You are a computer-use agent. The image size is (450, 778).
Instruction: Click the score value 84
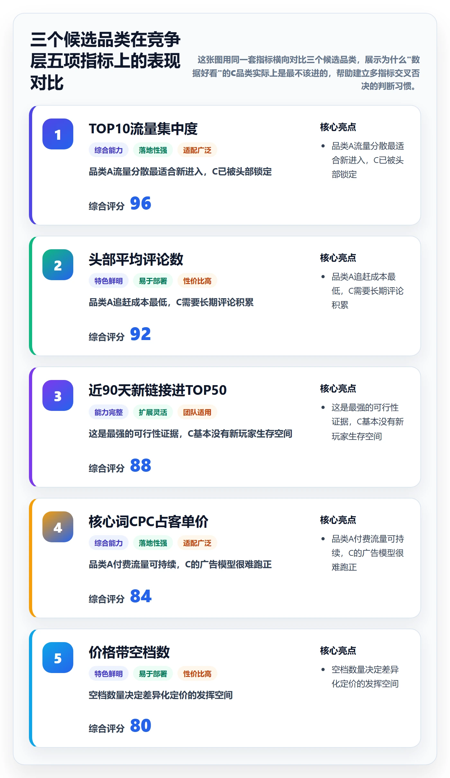(140, 596)
